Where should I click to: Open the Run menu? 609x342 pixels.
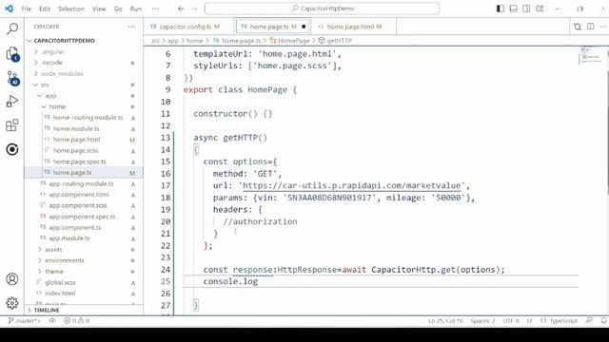pos(135,9)
